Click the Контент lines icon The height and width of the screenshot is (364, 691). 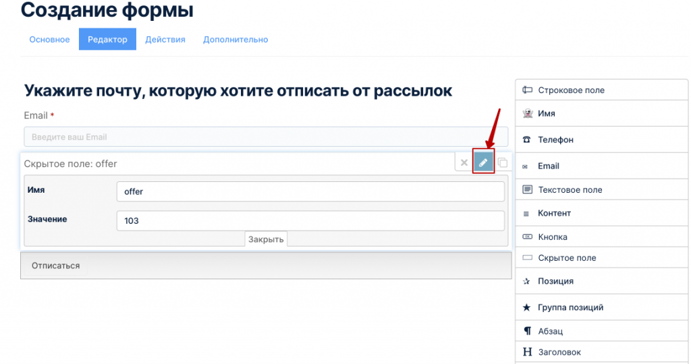click(526, 214)
